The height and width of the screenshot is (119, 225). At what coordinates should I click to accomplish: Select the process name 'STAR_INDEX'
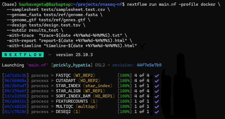tap(68, 86)
